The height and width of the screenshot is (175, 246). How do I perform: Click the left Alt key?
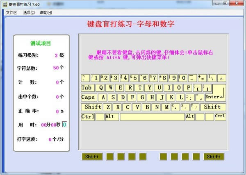111,117
